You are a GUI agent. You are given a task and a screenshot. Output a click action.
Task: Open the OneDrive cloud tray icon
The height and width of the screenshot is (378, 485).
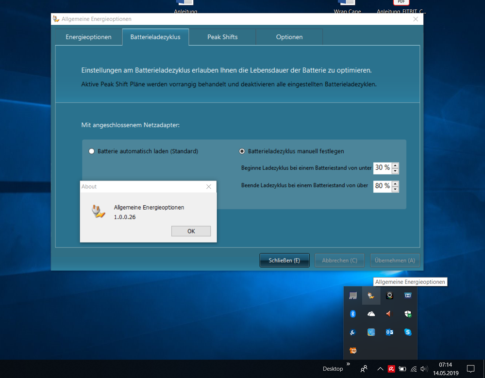[371, 314]
